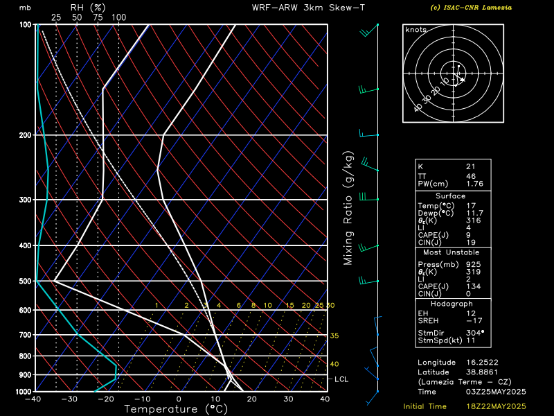Click the wind barb at the 200 mb level
The height and width of the screenshot is (416, 554).
click(369, 133)
